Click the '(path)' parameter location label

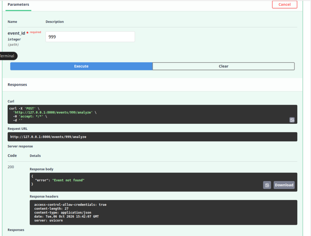(13, 45)
